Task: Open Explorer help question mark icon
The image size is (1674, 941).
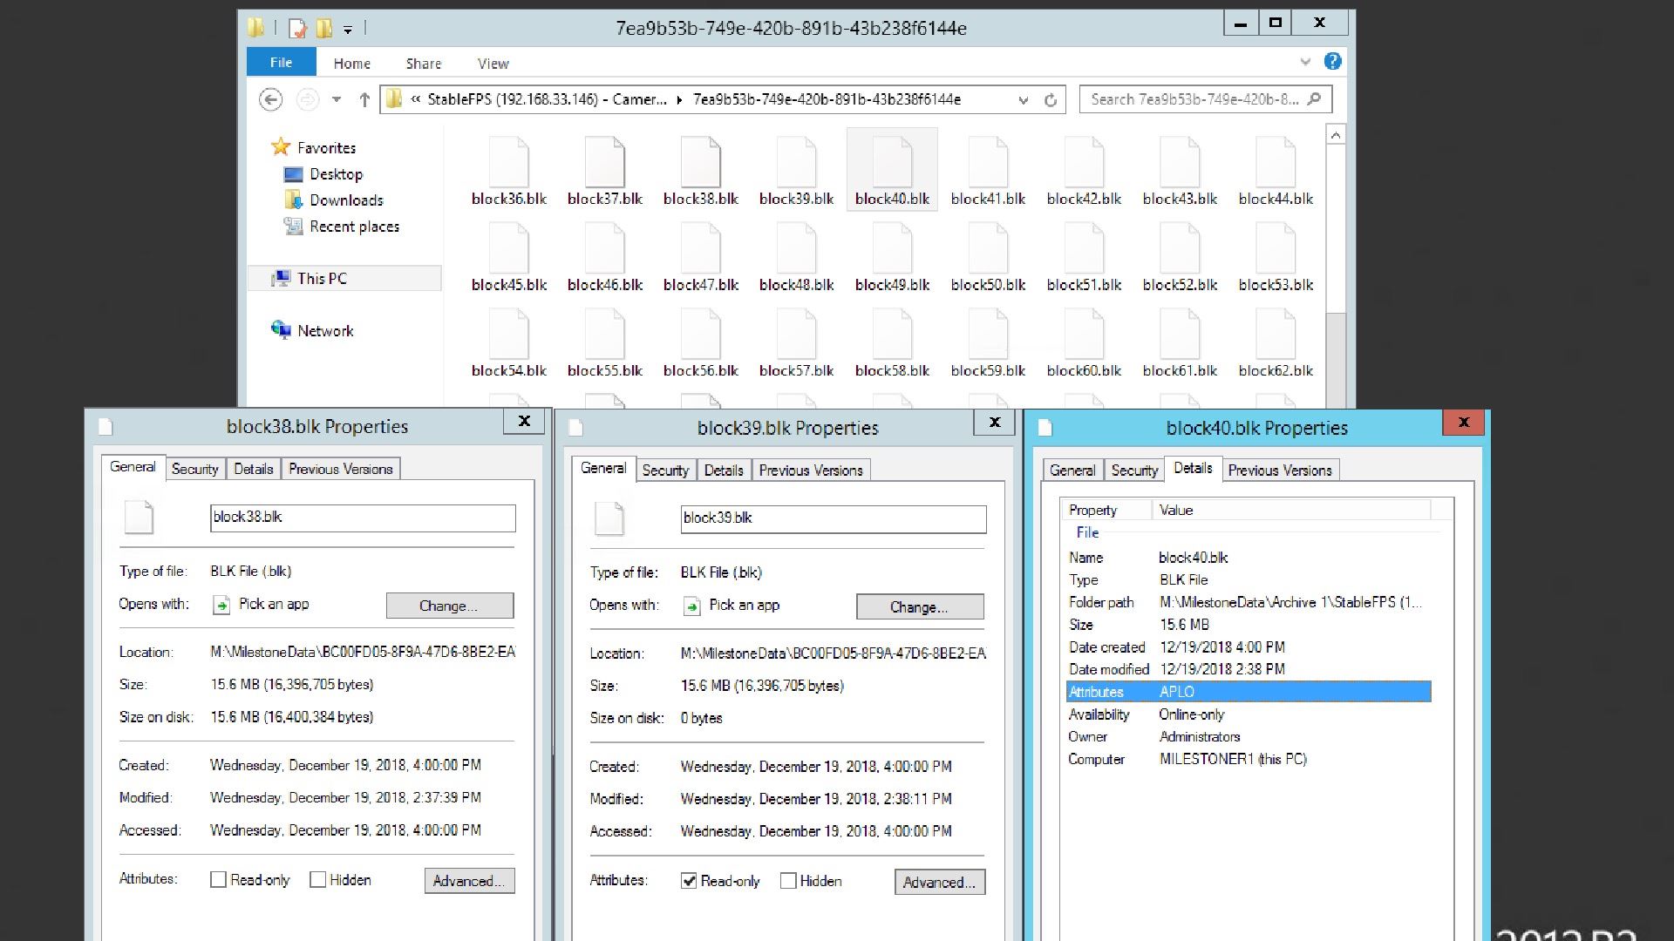Action: pyautogui.click(x=1332, y=62)
